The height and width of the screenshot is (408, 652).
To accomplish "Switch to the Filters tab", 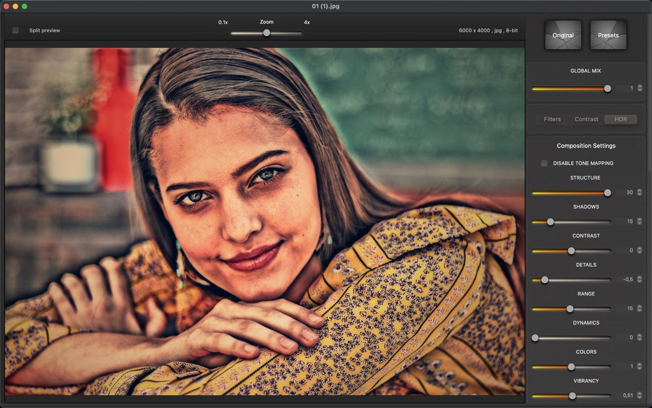I will pos(552,119).
